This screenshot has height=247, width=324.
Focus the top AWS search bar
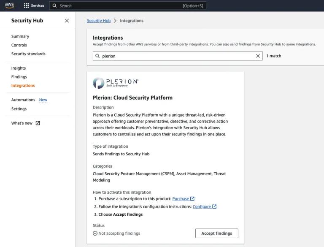point(127,6)
